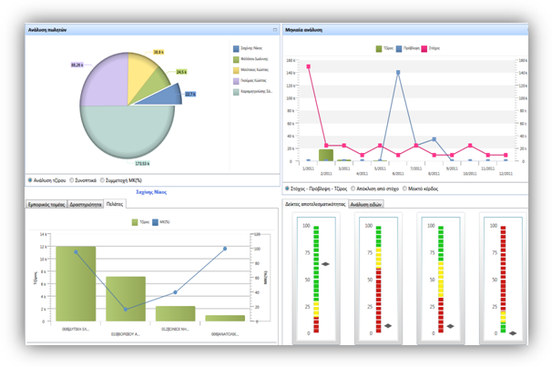Select the Μεικτό κέρδος radio option
552x367 pixels.
point(404,189)
